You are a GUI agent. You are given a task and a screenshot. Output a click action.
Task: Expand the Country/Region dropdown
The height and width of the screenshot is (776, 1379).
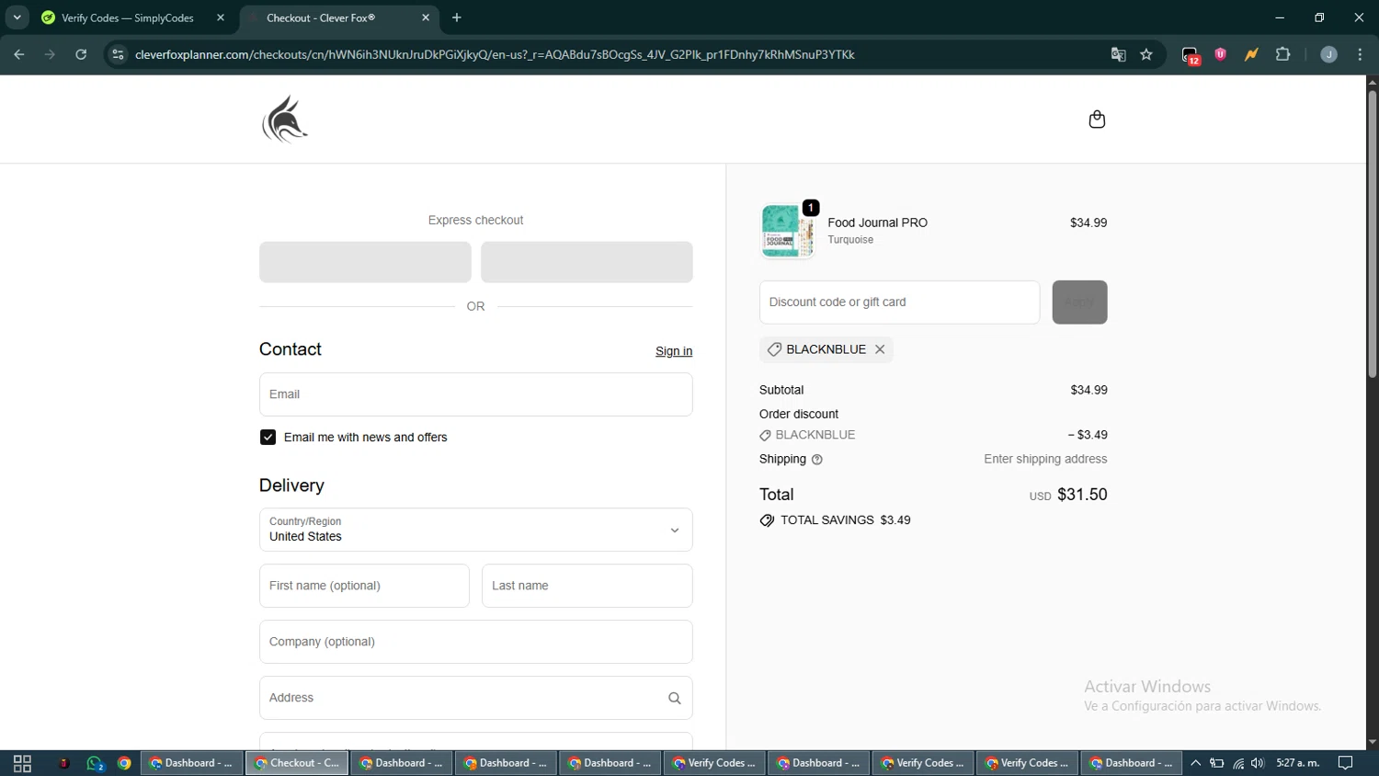coord(475,531)
